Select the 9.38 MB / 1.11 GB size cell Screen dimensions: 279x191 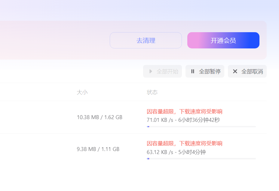point(98,149)
